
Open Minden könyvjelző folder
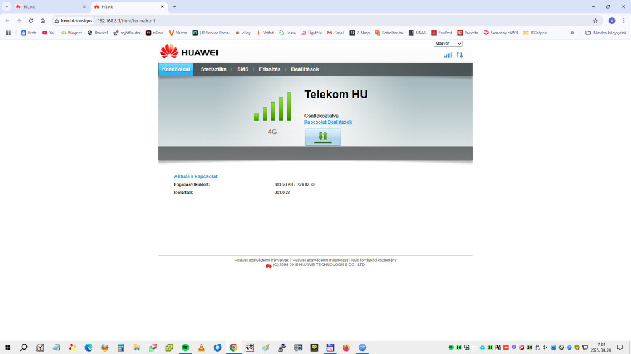coord(606,33)
